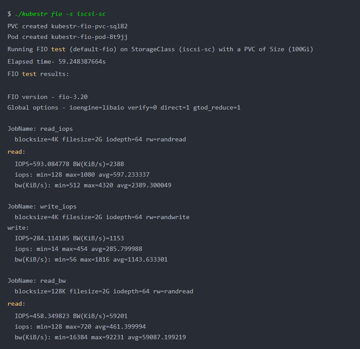The height and width of the screenshot is (349, 360).
Task: Click the rw=randwrite parameter
Action: (x=167, y=217)
